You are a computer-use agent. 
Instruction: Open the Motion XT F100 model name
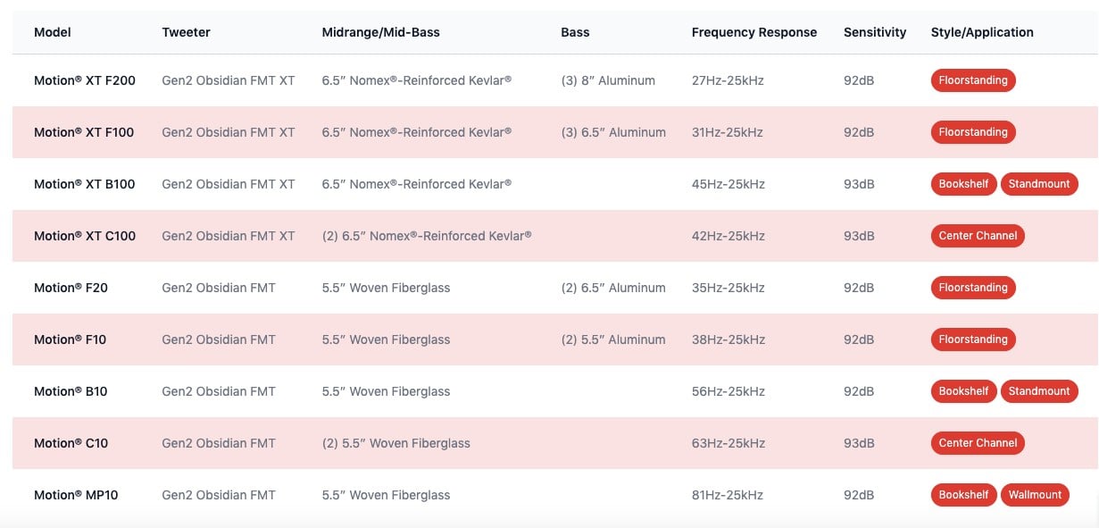point(84,132)
